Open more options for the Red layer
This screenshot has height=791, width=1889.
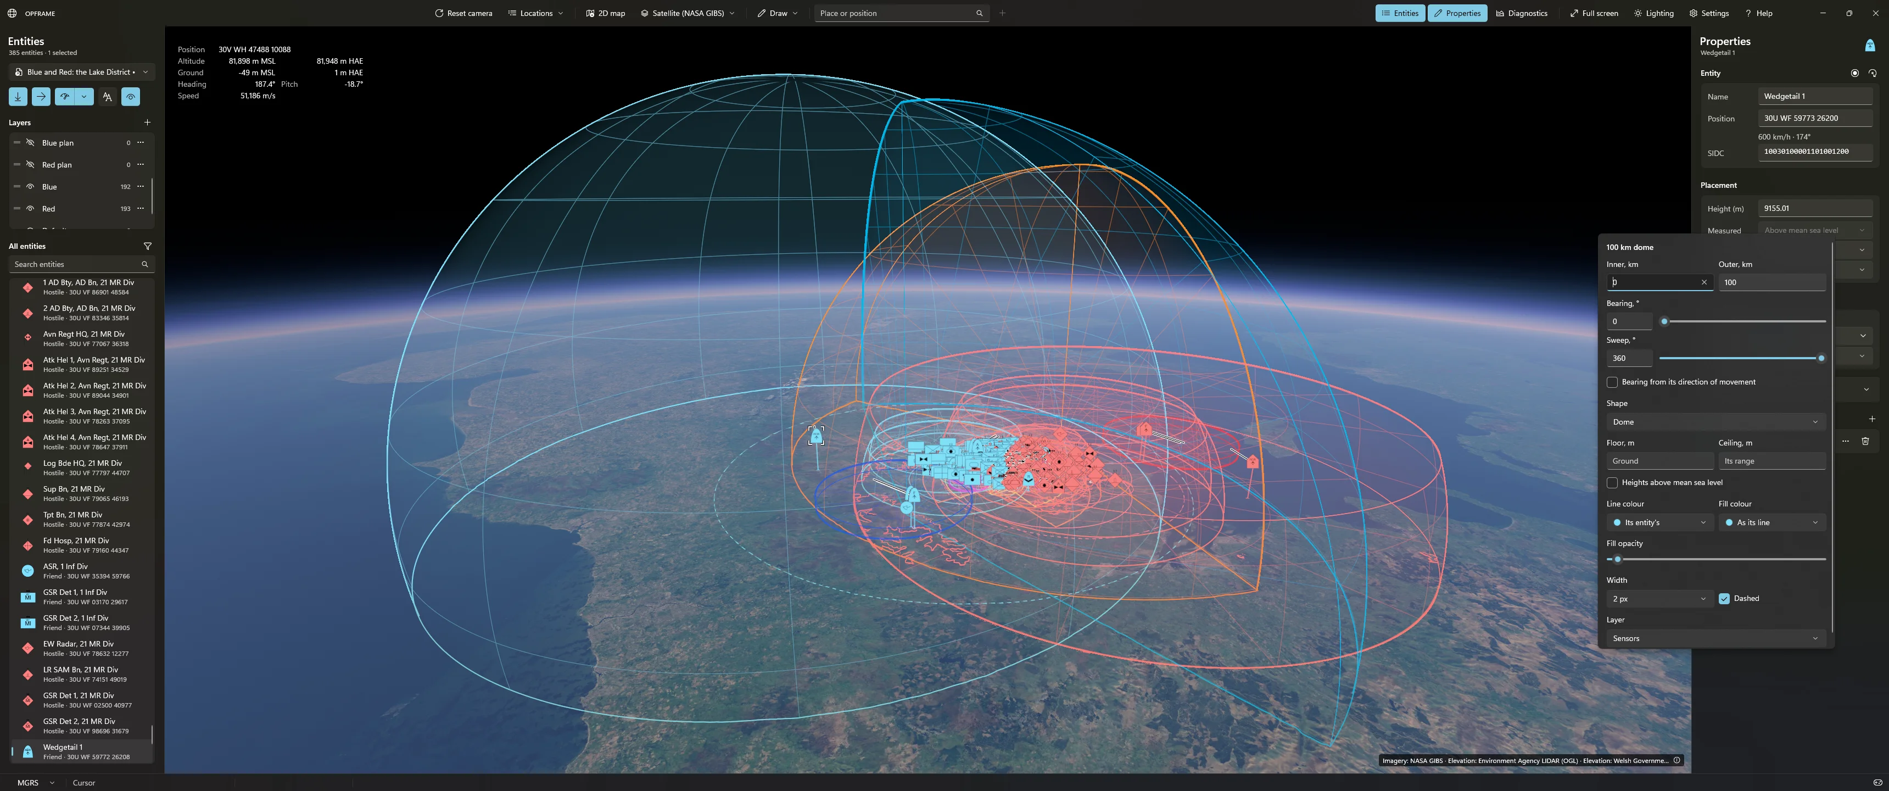click(x=141, y=209)
